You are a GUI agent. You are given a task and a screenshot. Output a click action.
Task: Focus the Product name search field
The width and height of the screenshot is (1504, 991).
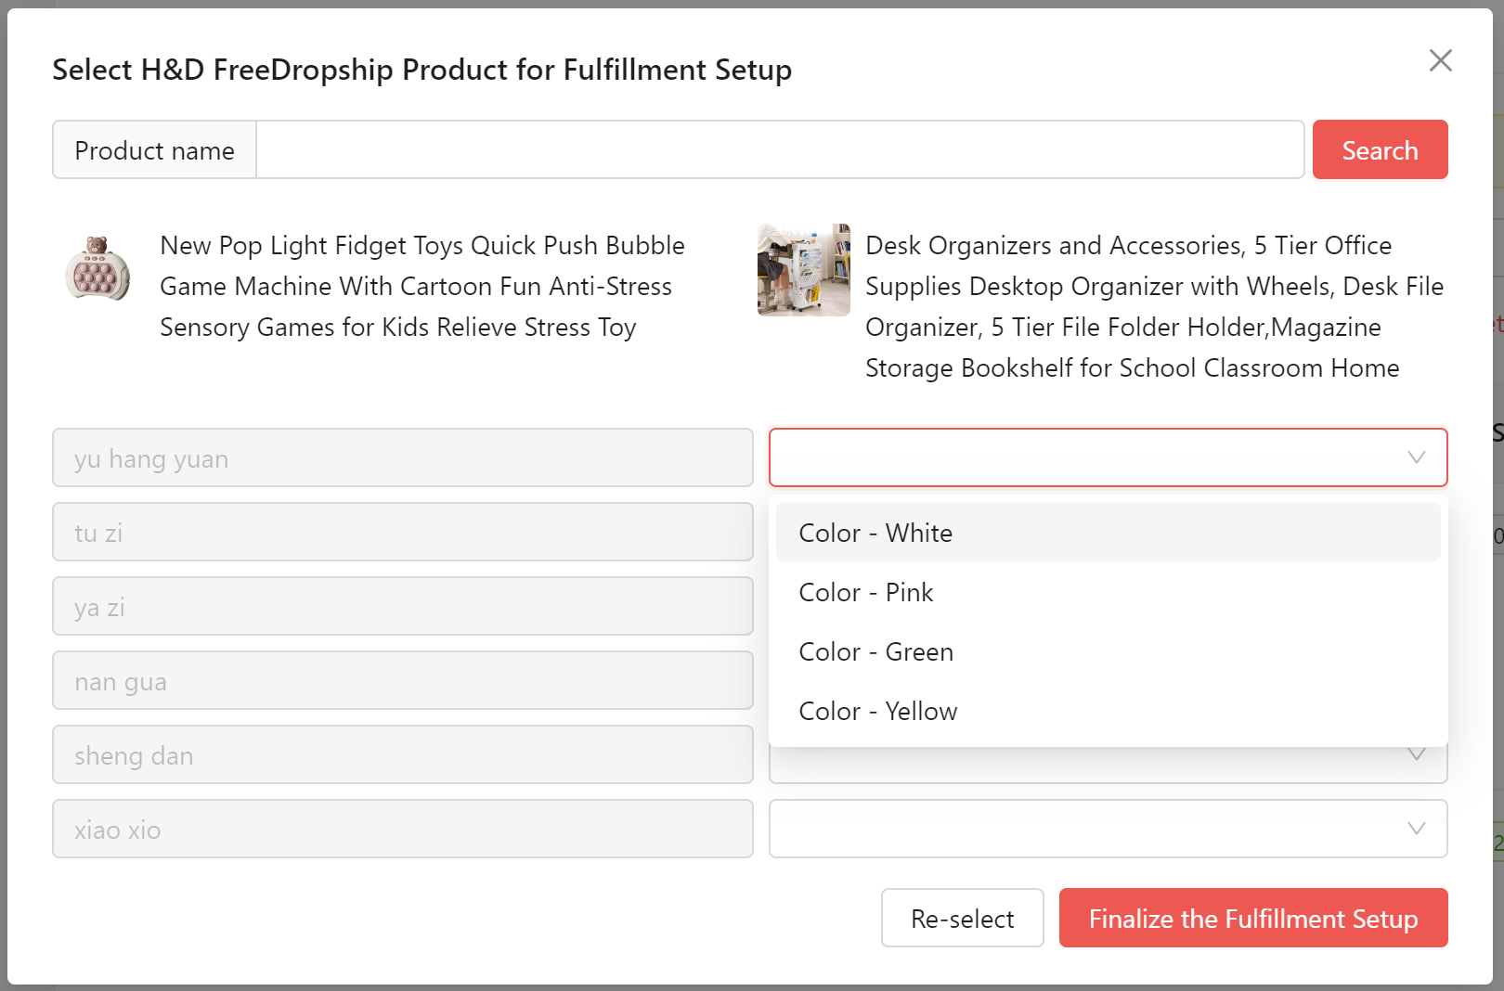(780, 149)
